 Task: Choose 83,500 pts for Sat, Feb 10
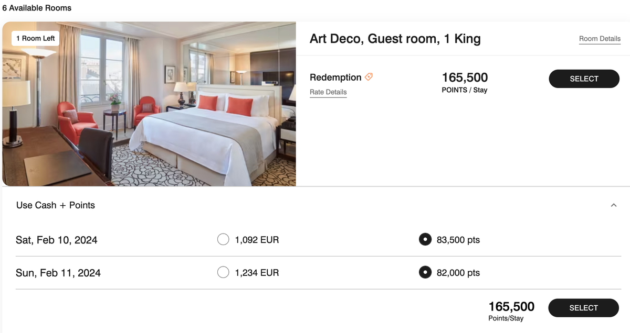425,239
